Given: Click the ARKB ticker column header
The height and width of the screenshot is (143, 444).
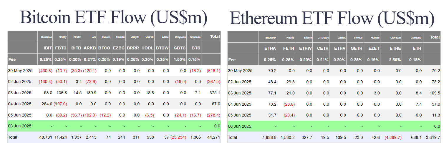Looking at the screenshot, I should [90, 48].
